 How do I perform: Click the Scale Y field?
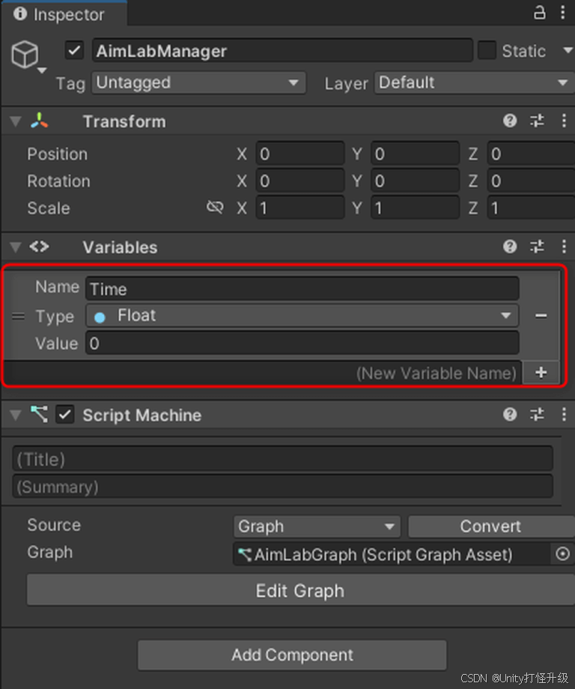coord(415,208)
